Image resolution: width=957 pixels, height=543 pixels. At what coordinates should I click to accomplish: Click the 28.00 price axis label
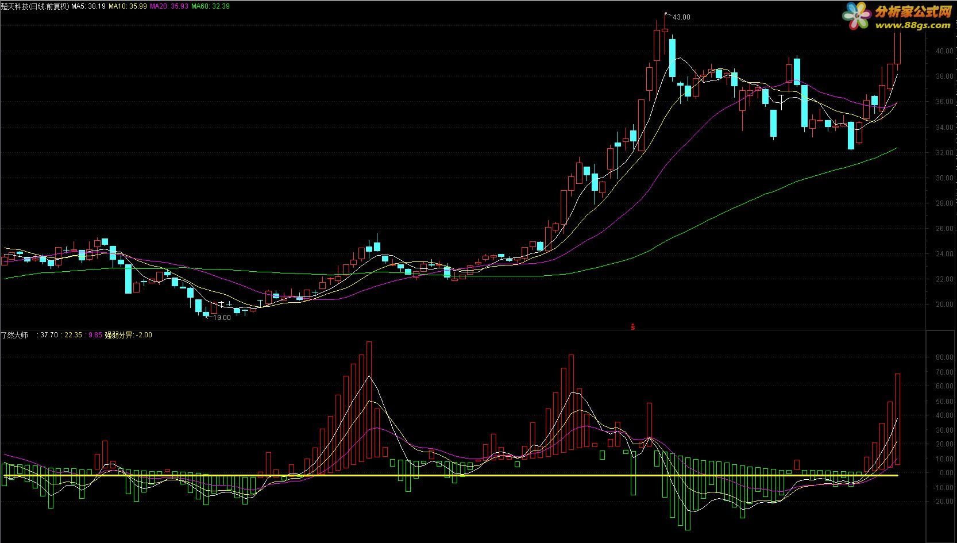(944, 203)
